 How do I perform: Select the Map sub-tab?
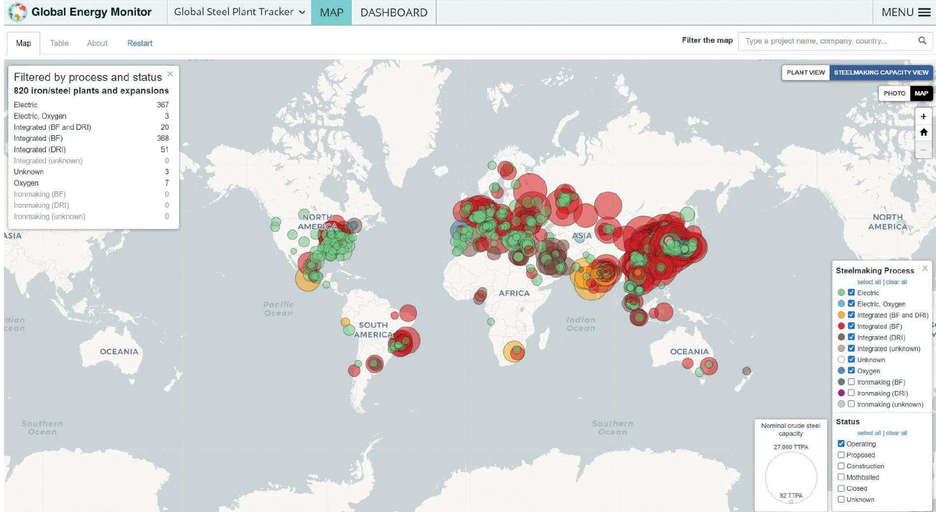[23, 43]
